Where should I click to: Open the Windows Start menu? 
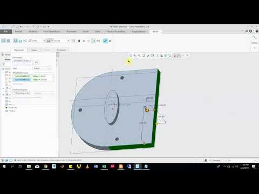[4, 167]
